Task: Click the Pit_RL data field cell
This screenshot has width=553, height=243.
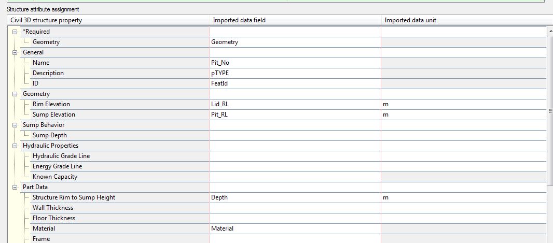Action: pos(295,115)
